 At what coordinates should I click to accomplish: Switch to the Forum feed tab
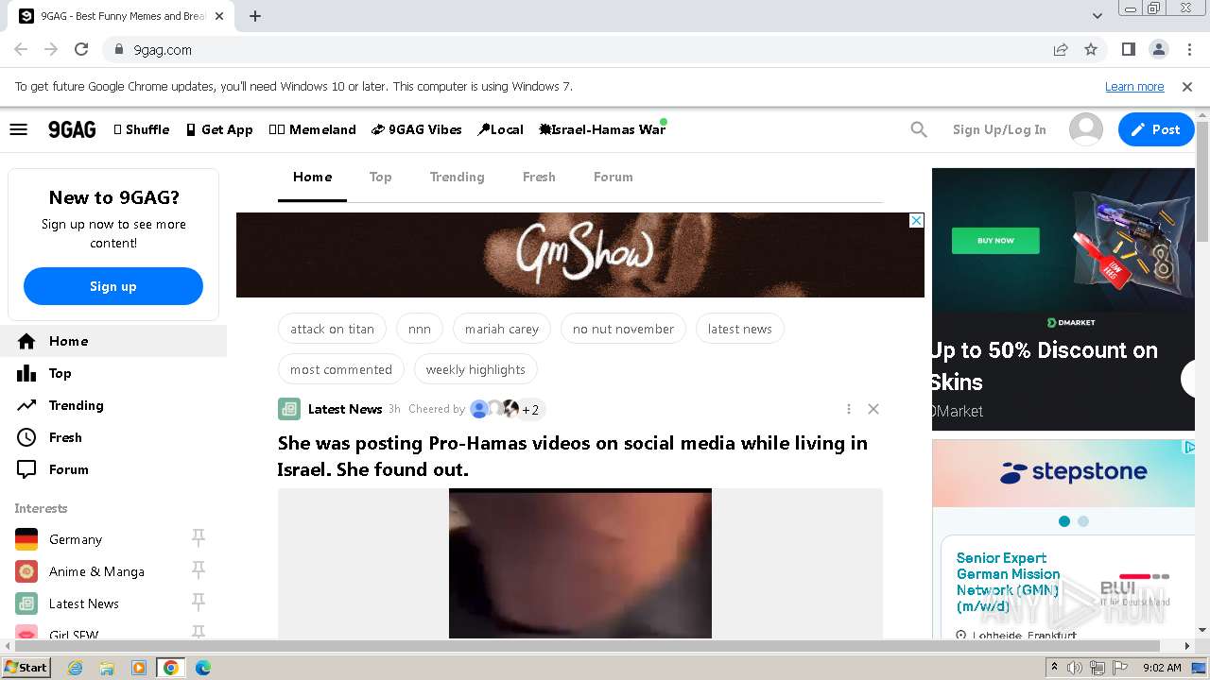tap(614, 177)
